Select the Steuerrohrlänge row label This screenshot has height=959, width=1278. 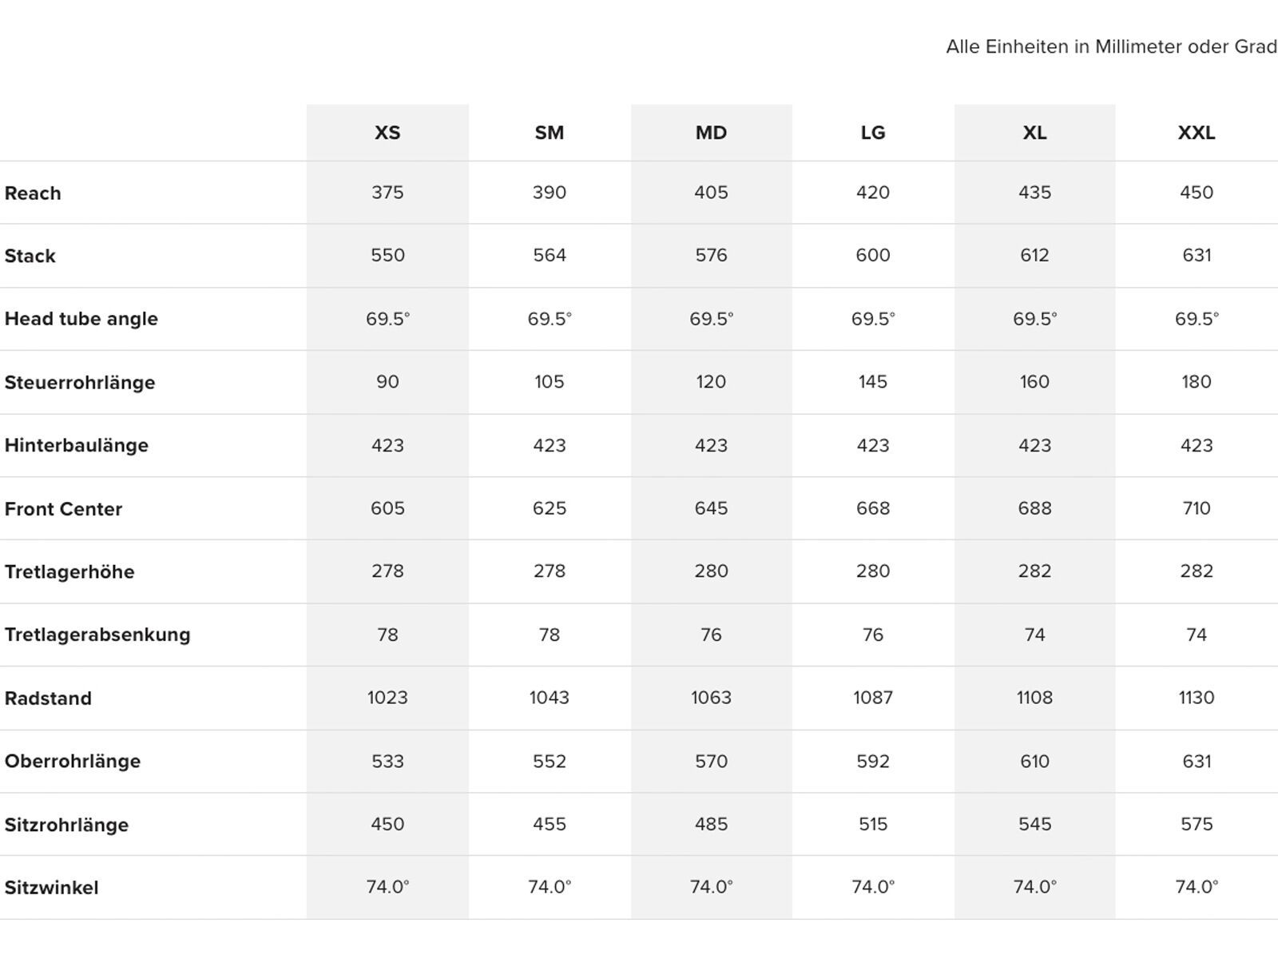(80, 383)
